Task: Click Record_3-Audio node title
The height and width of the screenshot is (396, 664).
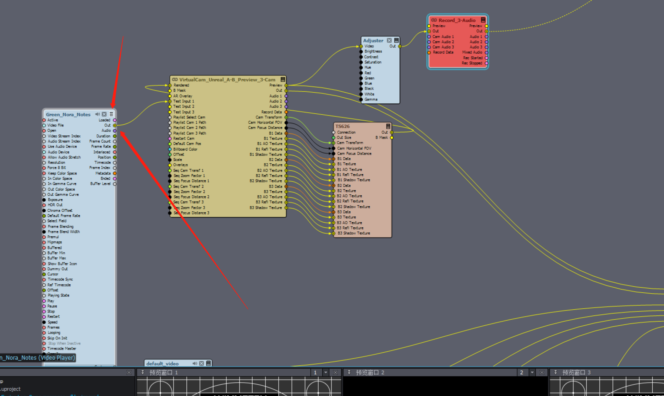Action: [457, 20]
